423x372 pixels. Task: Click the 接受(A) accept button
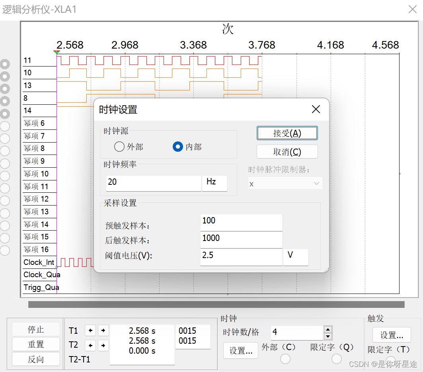pyautogui.click(x=287, y=133)
